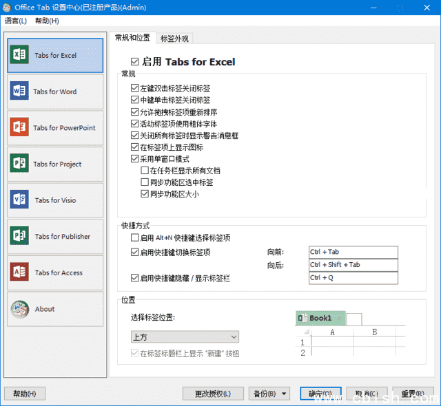Click the About icon in sidebar

tap(20, 309)
